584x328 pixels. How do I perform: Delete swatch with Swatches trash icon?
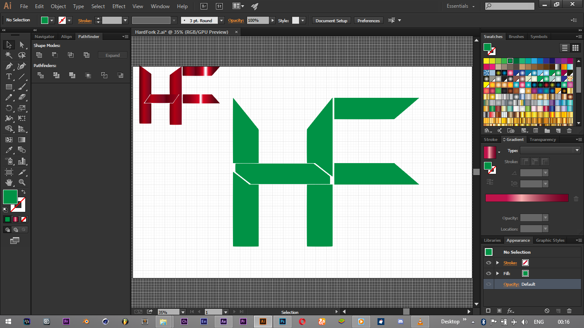point(569,131)
